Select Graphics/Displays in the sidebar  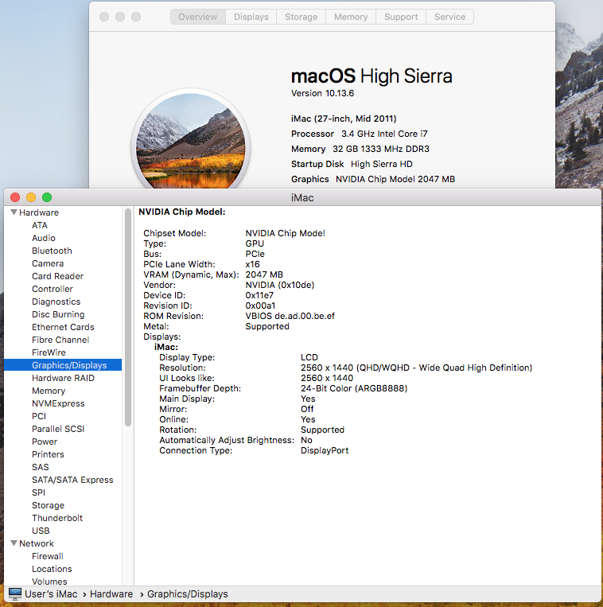(63, 365)
